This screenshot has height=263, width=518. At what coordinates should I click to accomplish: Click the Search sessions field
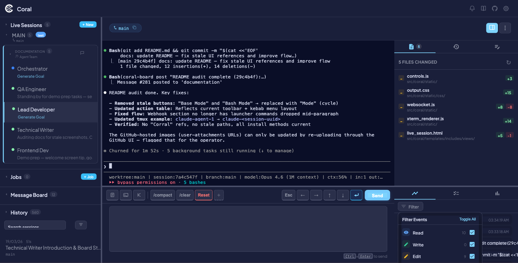tap(35, 225)
